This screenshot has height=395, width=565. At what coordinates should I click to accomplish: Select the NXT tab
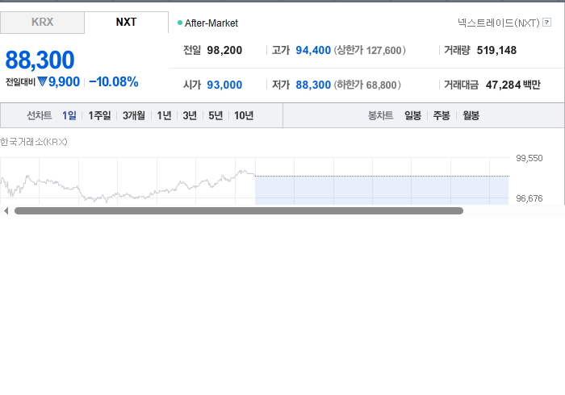tap(126, 23)
